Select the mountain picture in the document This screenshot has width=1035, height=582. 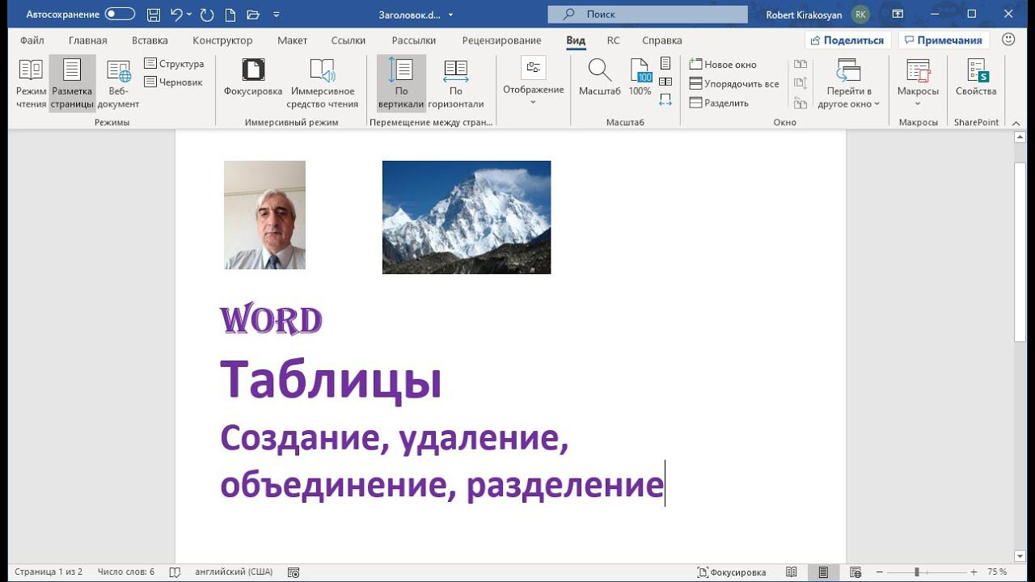467,217
